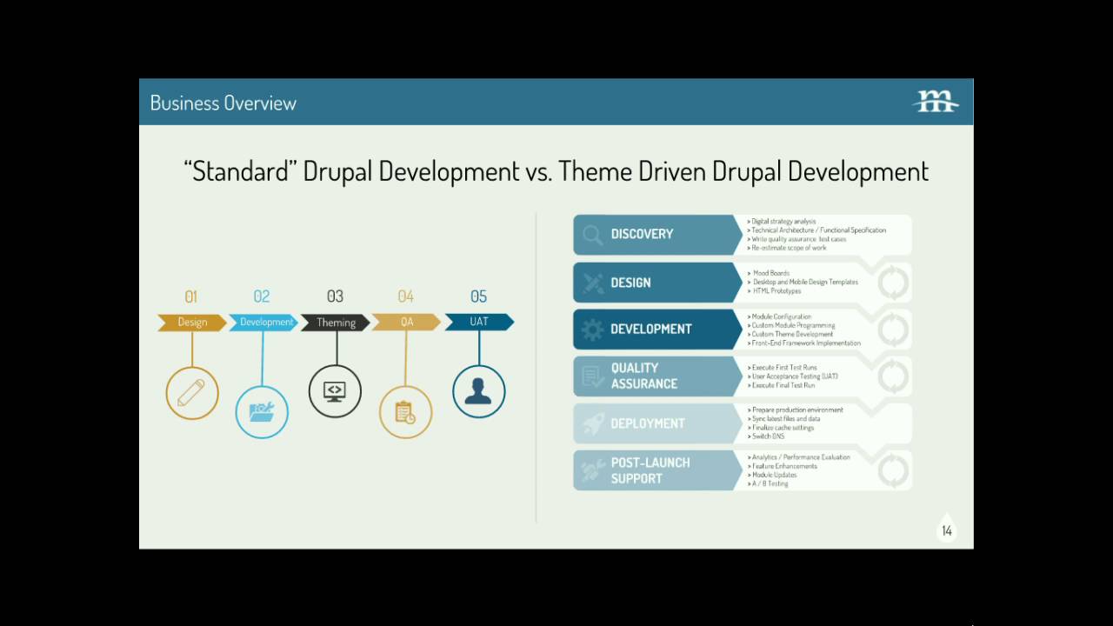This screenshot has width=1113, height=626.
Task: Click the folder-wrench icon under Development
Action: (x=262, y=412)
